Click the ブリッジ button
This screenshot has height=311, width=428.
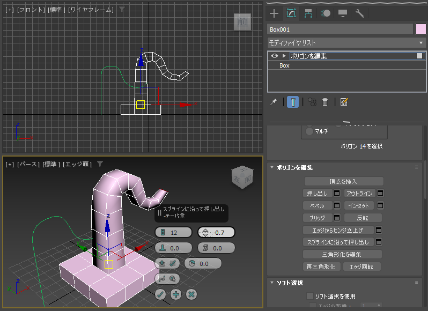click(318, 218)
